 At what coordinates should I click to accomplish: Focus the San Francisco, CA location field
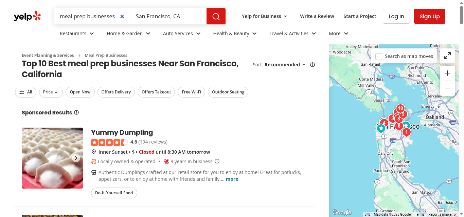coord(168,16)
